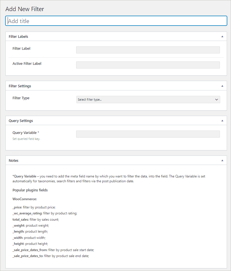Click the Notes section header text
The image size is (231, 271).
[13, 160]
